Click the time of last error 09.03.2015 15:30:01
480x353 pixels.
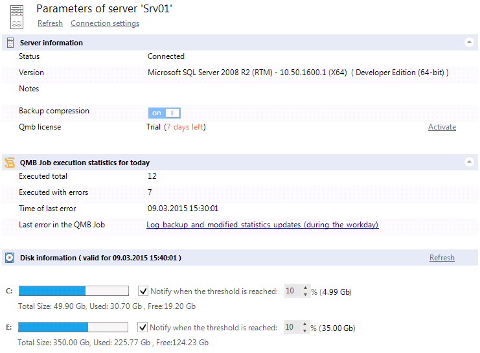[183, 209]
